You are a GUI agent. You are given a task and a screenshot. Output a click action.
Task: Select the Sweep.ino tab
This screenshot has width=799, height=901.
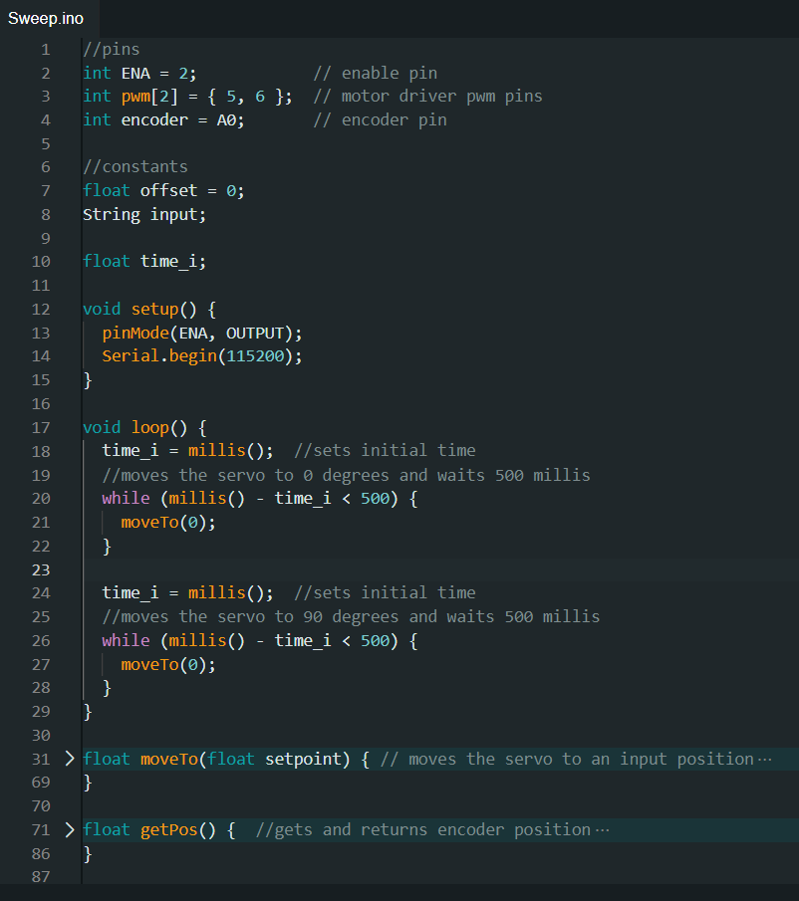click(x=45, y=17)
